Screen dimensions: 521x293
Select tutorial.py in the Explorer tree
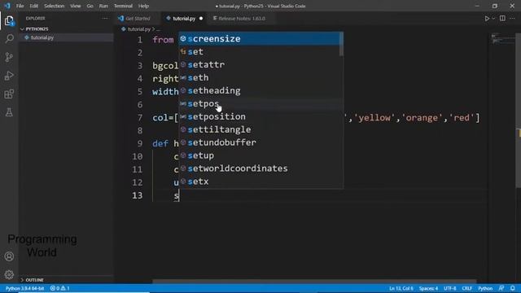point(66,37)
